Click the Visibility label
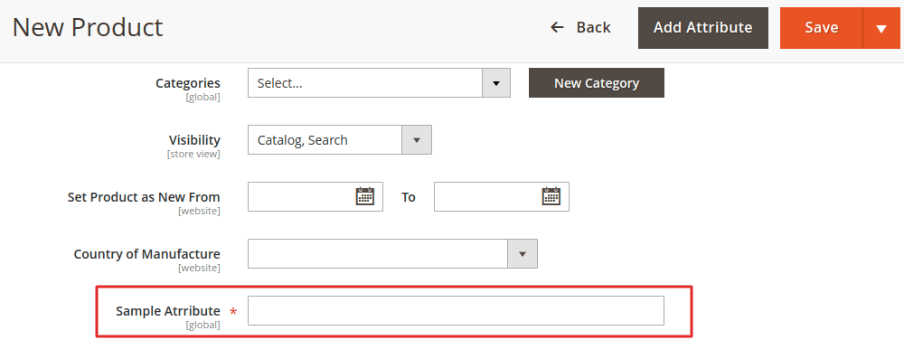Viewport: 904px width, 359px height. point(194,140)
